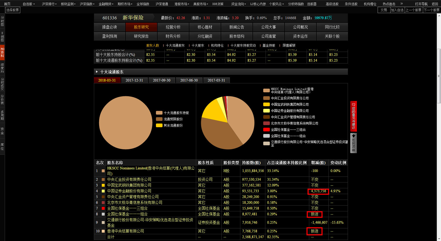Open the 关联个股 section
The image size is (441, 241).
[x=332, y=36]
